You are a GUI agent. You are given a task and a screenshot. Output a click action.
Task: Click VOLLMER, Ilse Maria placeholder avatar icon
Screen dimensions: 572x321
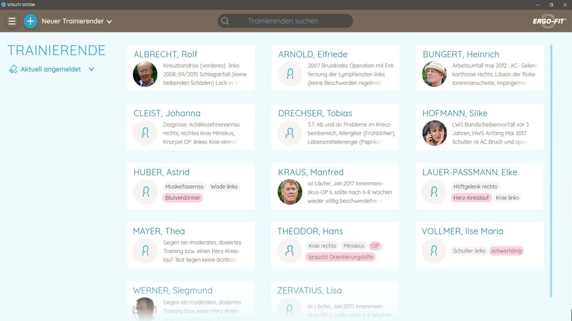pyautogui.click(x=434, y=251)
